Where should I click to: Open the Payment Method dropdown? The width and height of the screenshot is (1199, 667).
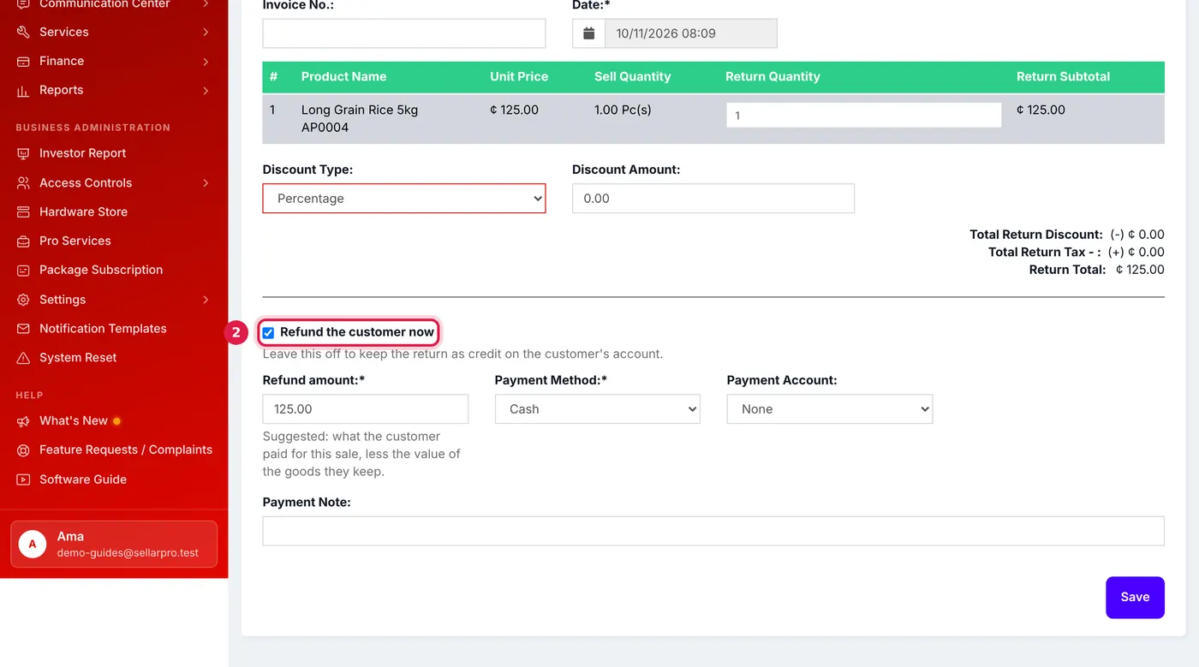(x=597, y=409)
